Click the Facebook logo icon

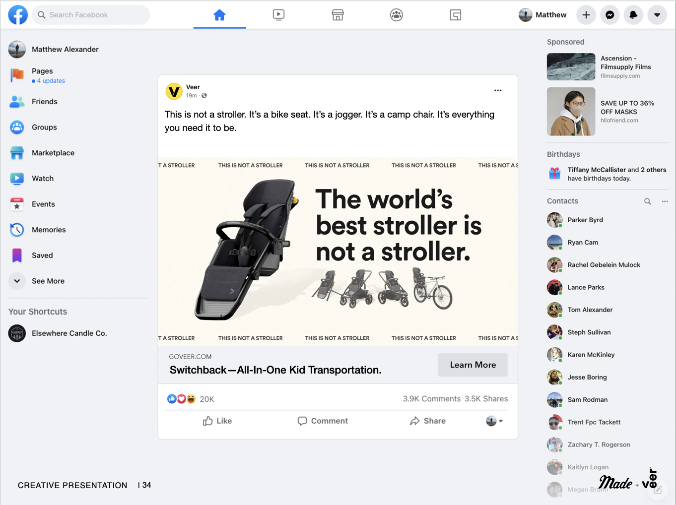(18, 15)
